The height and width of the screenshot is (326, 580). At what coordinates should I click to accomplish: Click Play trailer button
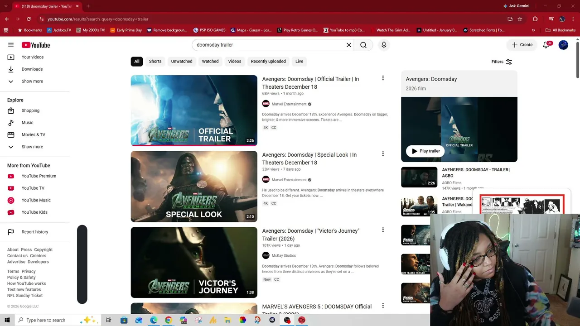tap(425, 151)
